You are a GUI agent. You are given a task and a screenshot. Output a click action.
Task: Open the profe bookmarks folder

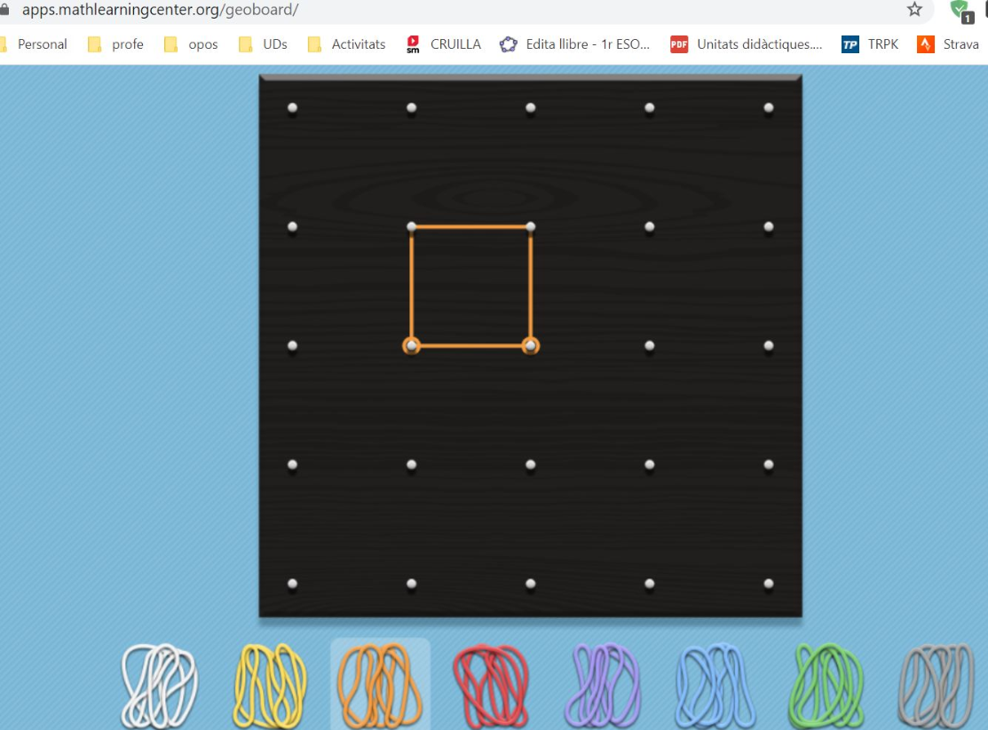116,44
